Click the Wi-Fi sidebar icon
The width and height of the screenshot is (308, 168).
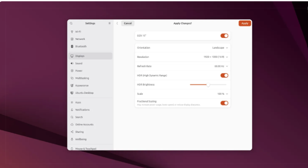click(x=72, y=32)
